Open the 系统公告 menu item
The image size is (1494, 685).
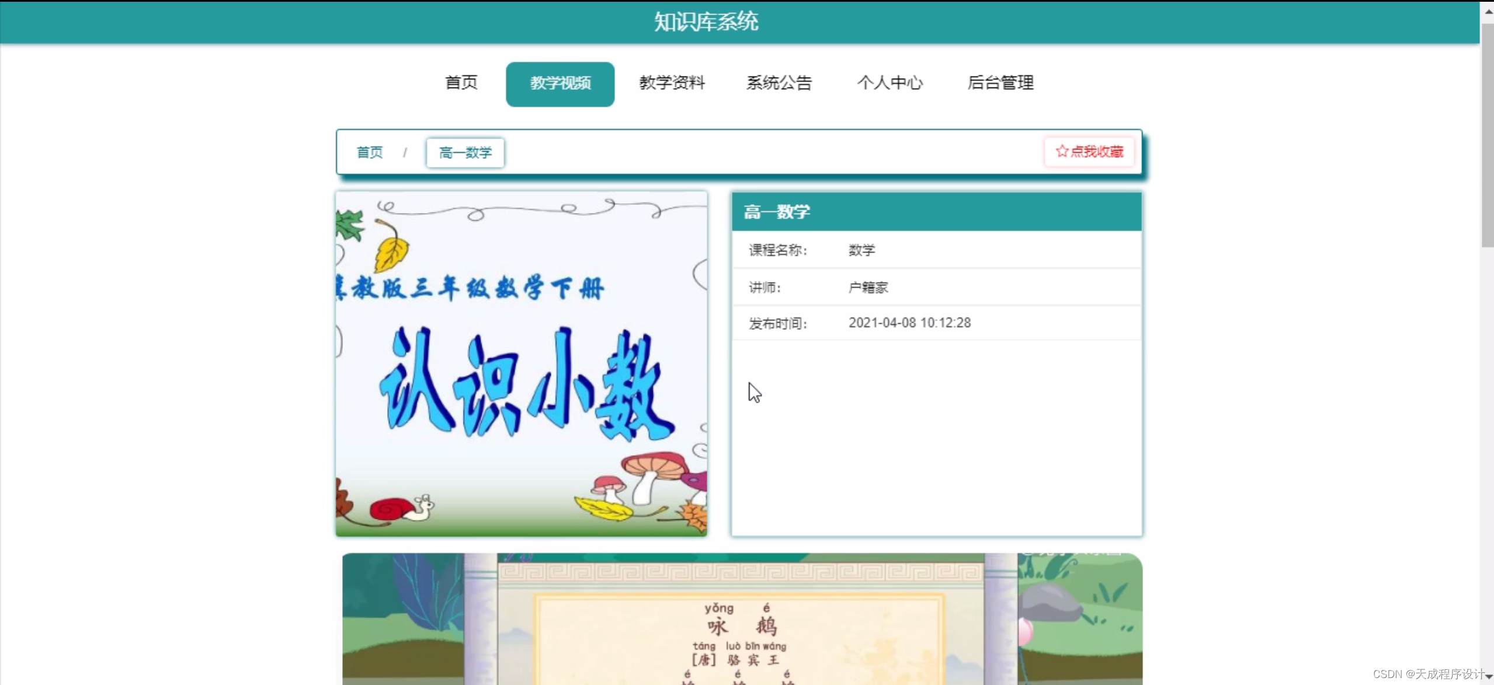779,83
